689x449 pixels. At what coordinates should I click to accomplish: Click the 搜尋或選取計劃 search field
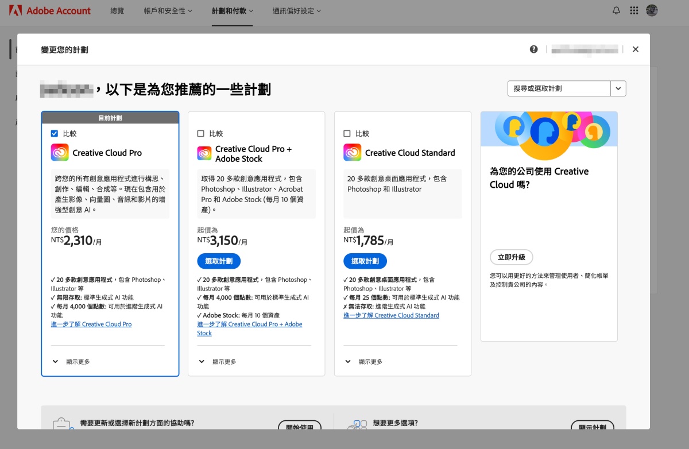coord(559,88)
